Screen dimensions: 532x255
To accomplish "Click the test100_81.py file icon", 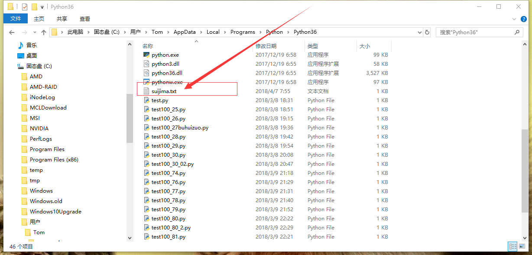I will 146,237.
